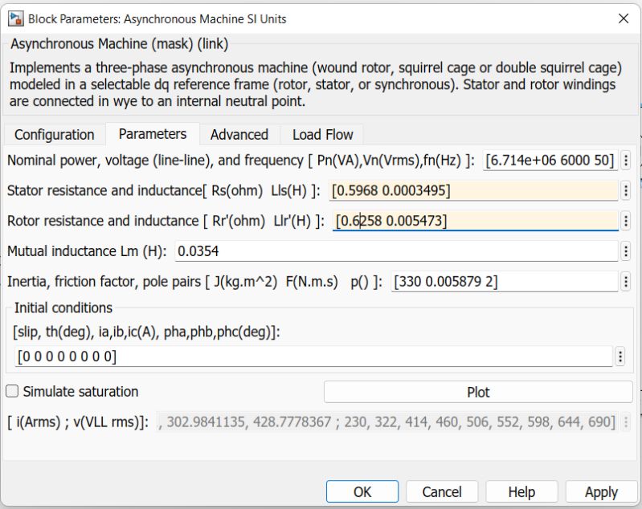Image resolution: width=642 pixels, height=509 pixels.
Task: Click the Plot button
Action: tap(478, 392)
